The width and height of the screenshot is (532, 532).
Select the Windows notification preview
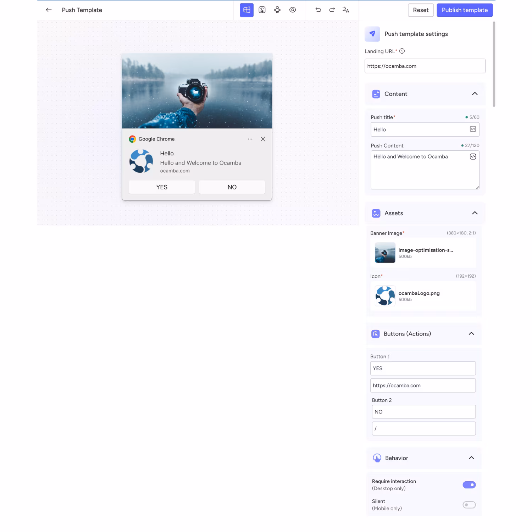(246, 10)
